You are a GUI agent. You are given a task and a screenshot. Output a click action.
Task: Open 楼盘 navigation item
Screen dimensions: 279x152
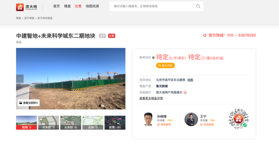67,6
